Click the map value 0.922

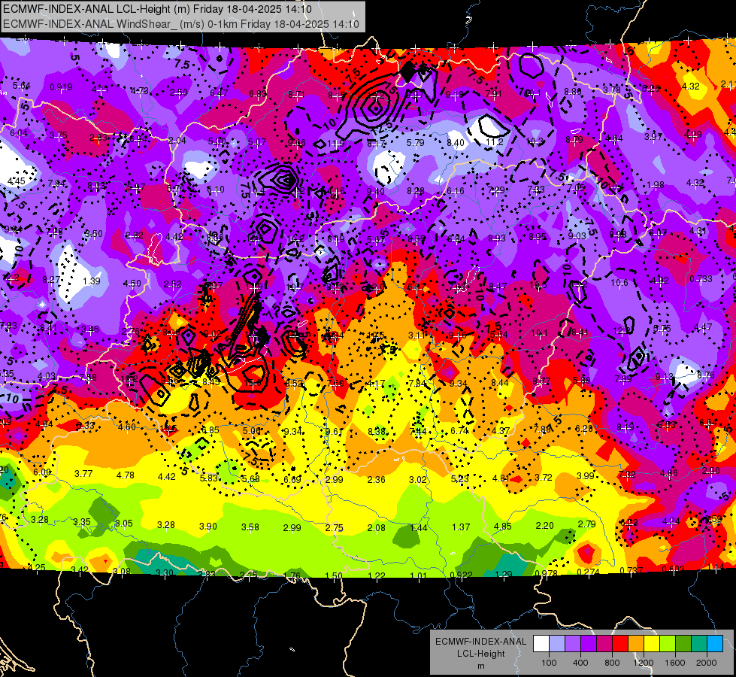tap(462, 575)
